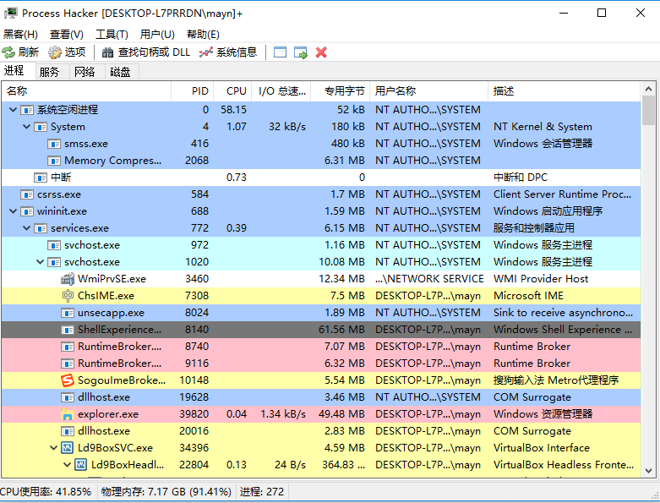This screenshot has height=503, width=660.
Task: Click the binoculars Find Handles or DLL icon
Action: [x=108, y=52]
